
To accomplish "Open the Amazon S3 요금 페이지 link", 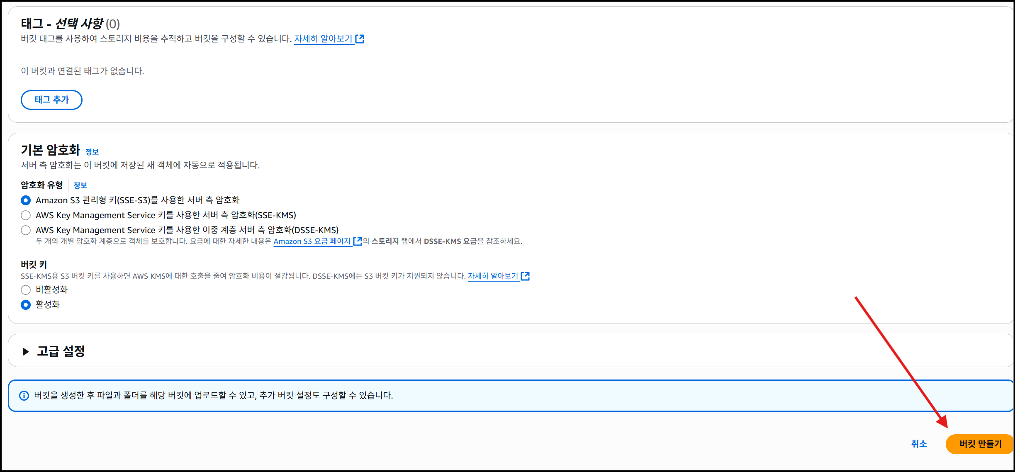I will coord(312,241).
